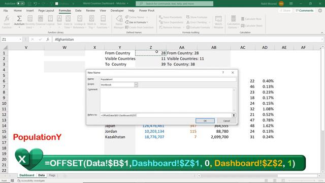The width and height of the screenshot is (325, 183).
Task: Click the accessibility status bar icon
Action: tap(19, 181)
